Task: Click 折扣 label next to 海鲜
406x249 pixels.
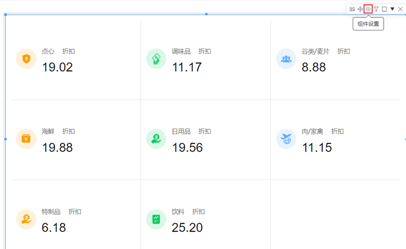Action: coord(69,131)
